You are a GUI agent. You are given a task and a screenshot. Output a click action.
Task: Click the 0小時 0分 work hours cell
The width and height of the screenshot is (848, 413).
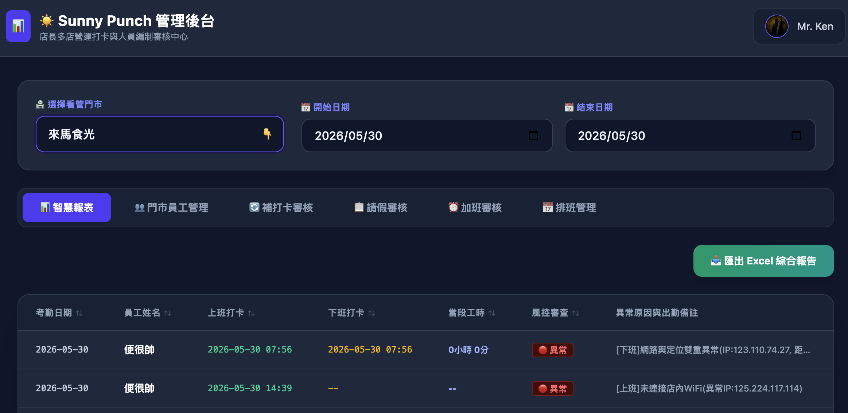(468, 350)
